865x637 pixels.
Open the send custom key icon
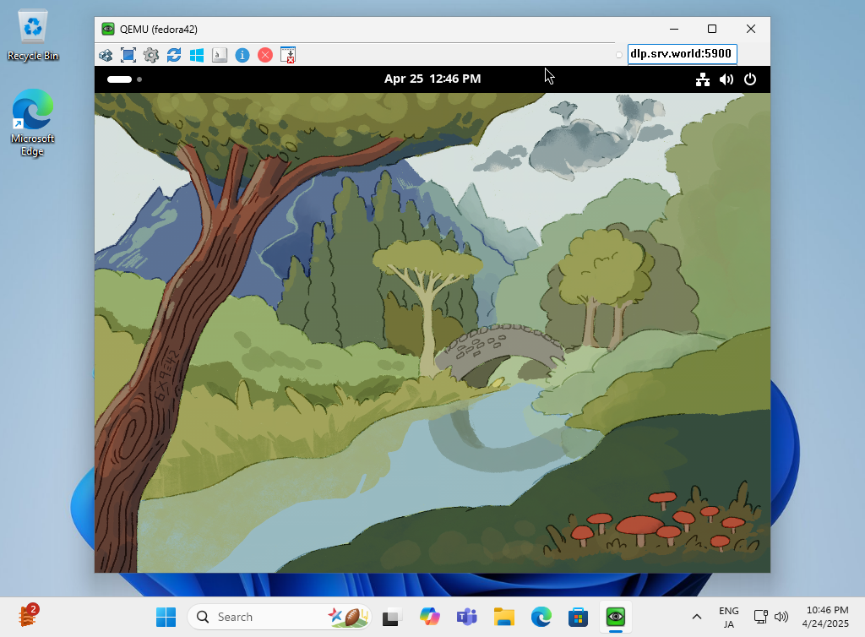(x=220, y=55)
